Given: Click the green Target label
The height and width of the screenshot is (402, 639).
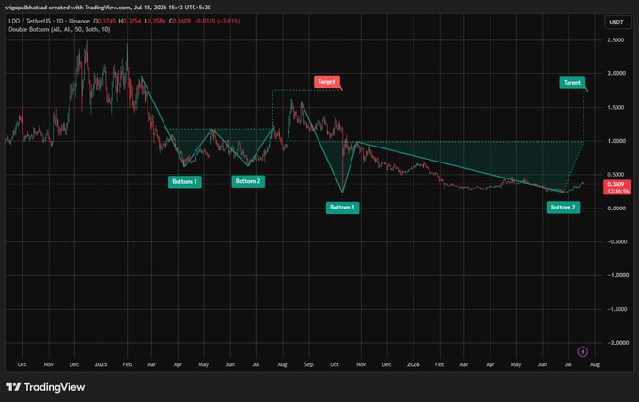Looking at the screenshot, I should click(572, 83).
